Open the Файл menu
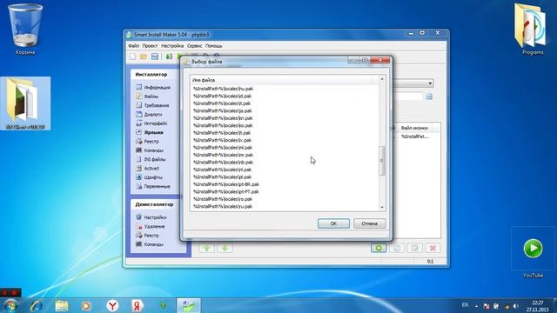This screenshot has height=313, width=557. (133, 46)
